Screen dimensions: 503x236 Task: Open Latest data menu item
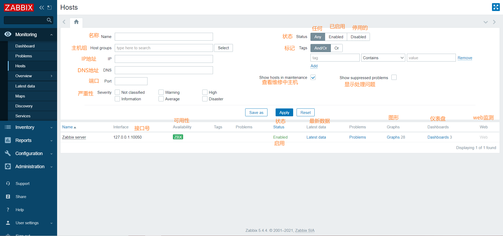click(x=32, y=86)
